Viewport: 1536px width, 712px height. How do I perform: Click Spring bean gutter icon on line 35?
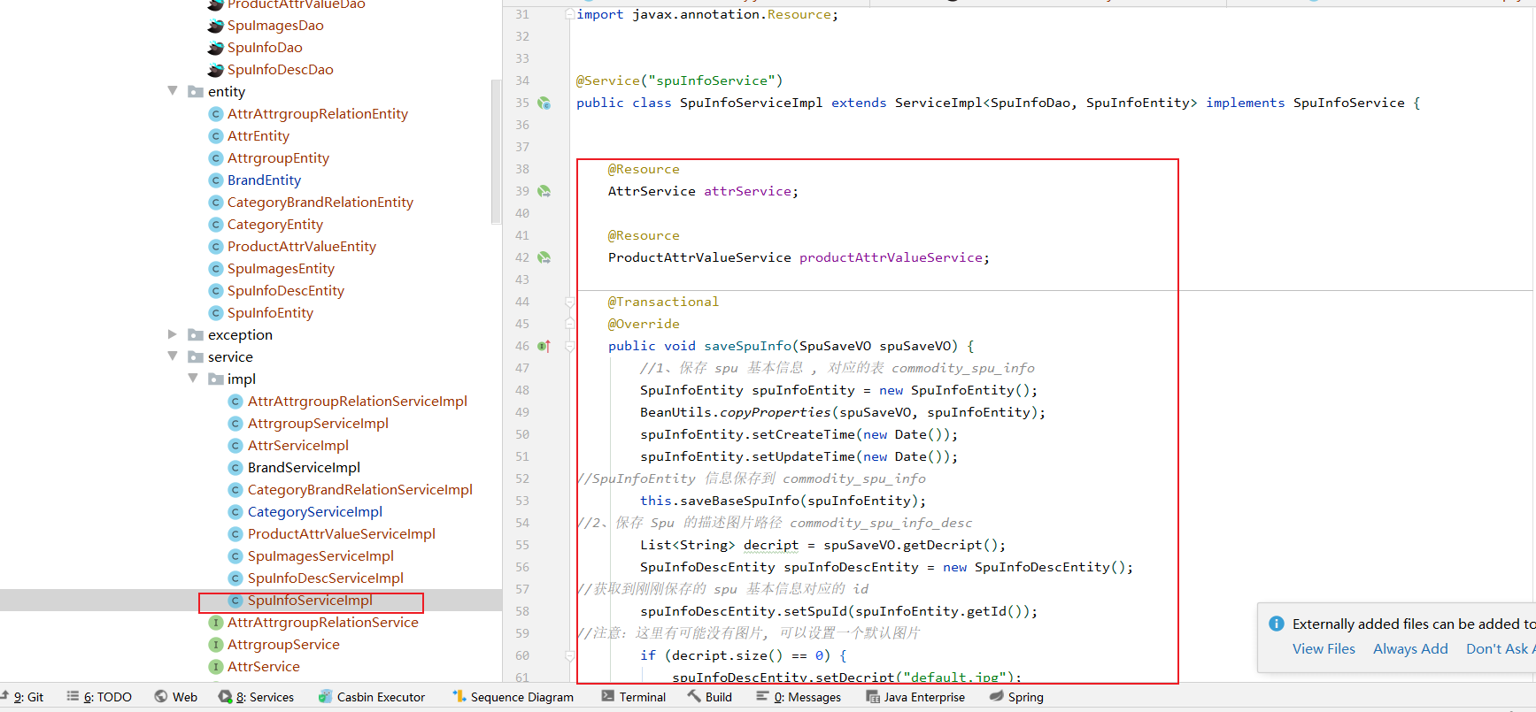(x=544, y=103)
